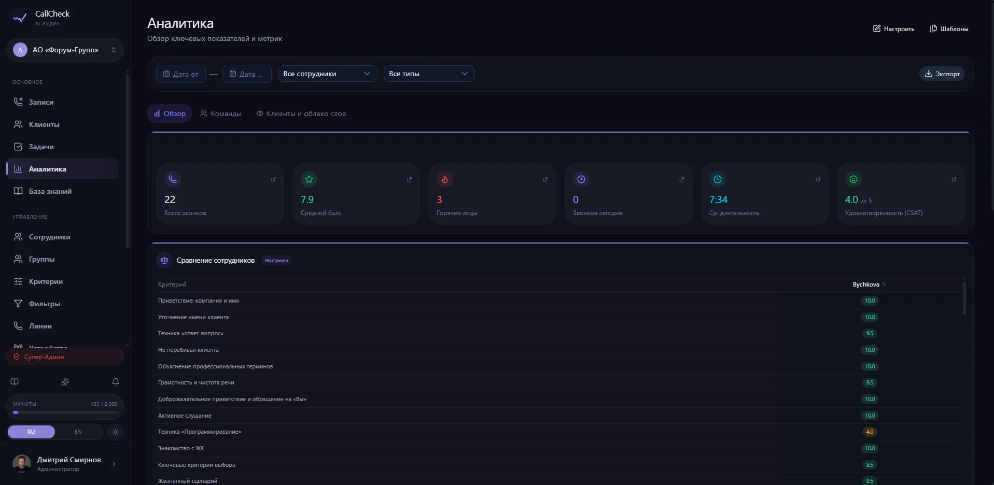Open the Все сотрудники dropdown

coord(327,74)
